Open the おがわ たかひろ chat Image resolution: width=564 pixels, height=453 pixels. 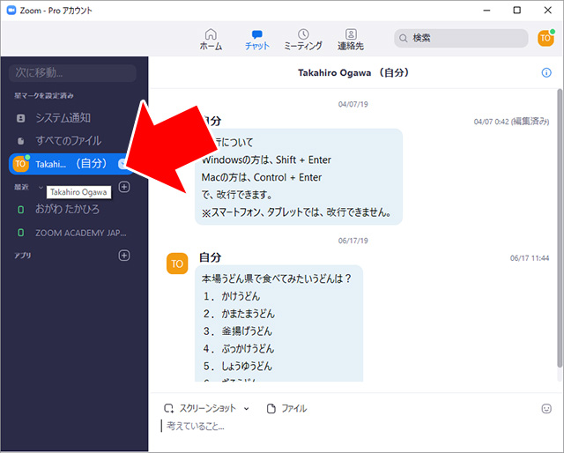67,210
